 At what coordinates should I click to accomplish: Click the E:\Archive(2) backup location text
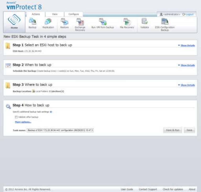coord(57,91)
